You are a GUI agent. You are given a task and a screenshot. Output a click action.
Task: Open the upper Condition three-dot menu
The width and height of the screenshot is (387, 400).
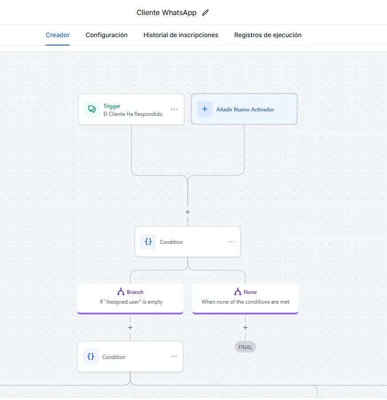(232, 242)
